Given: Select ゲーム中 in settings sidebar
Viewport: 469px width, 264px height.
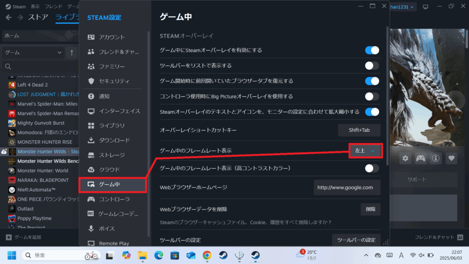Looking at the screenshot, I should [x=113, y=184].
